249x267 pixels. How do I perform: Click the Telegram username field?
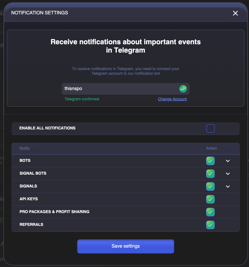(120, 89)
